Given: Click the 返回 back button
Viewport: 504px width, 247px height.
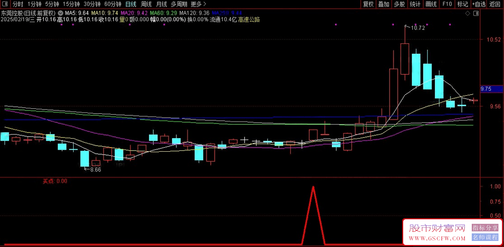Looking at the screenshot, I should (496, 4).
